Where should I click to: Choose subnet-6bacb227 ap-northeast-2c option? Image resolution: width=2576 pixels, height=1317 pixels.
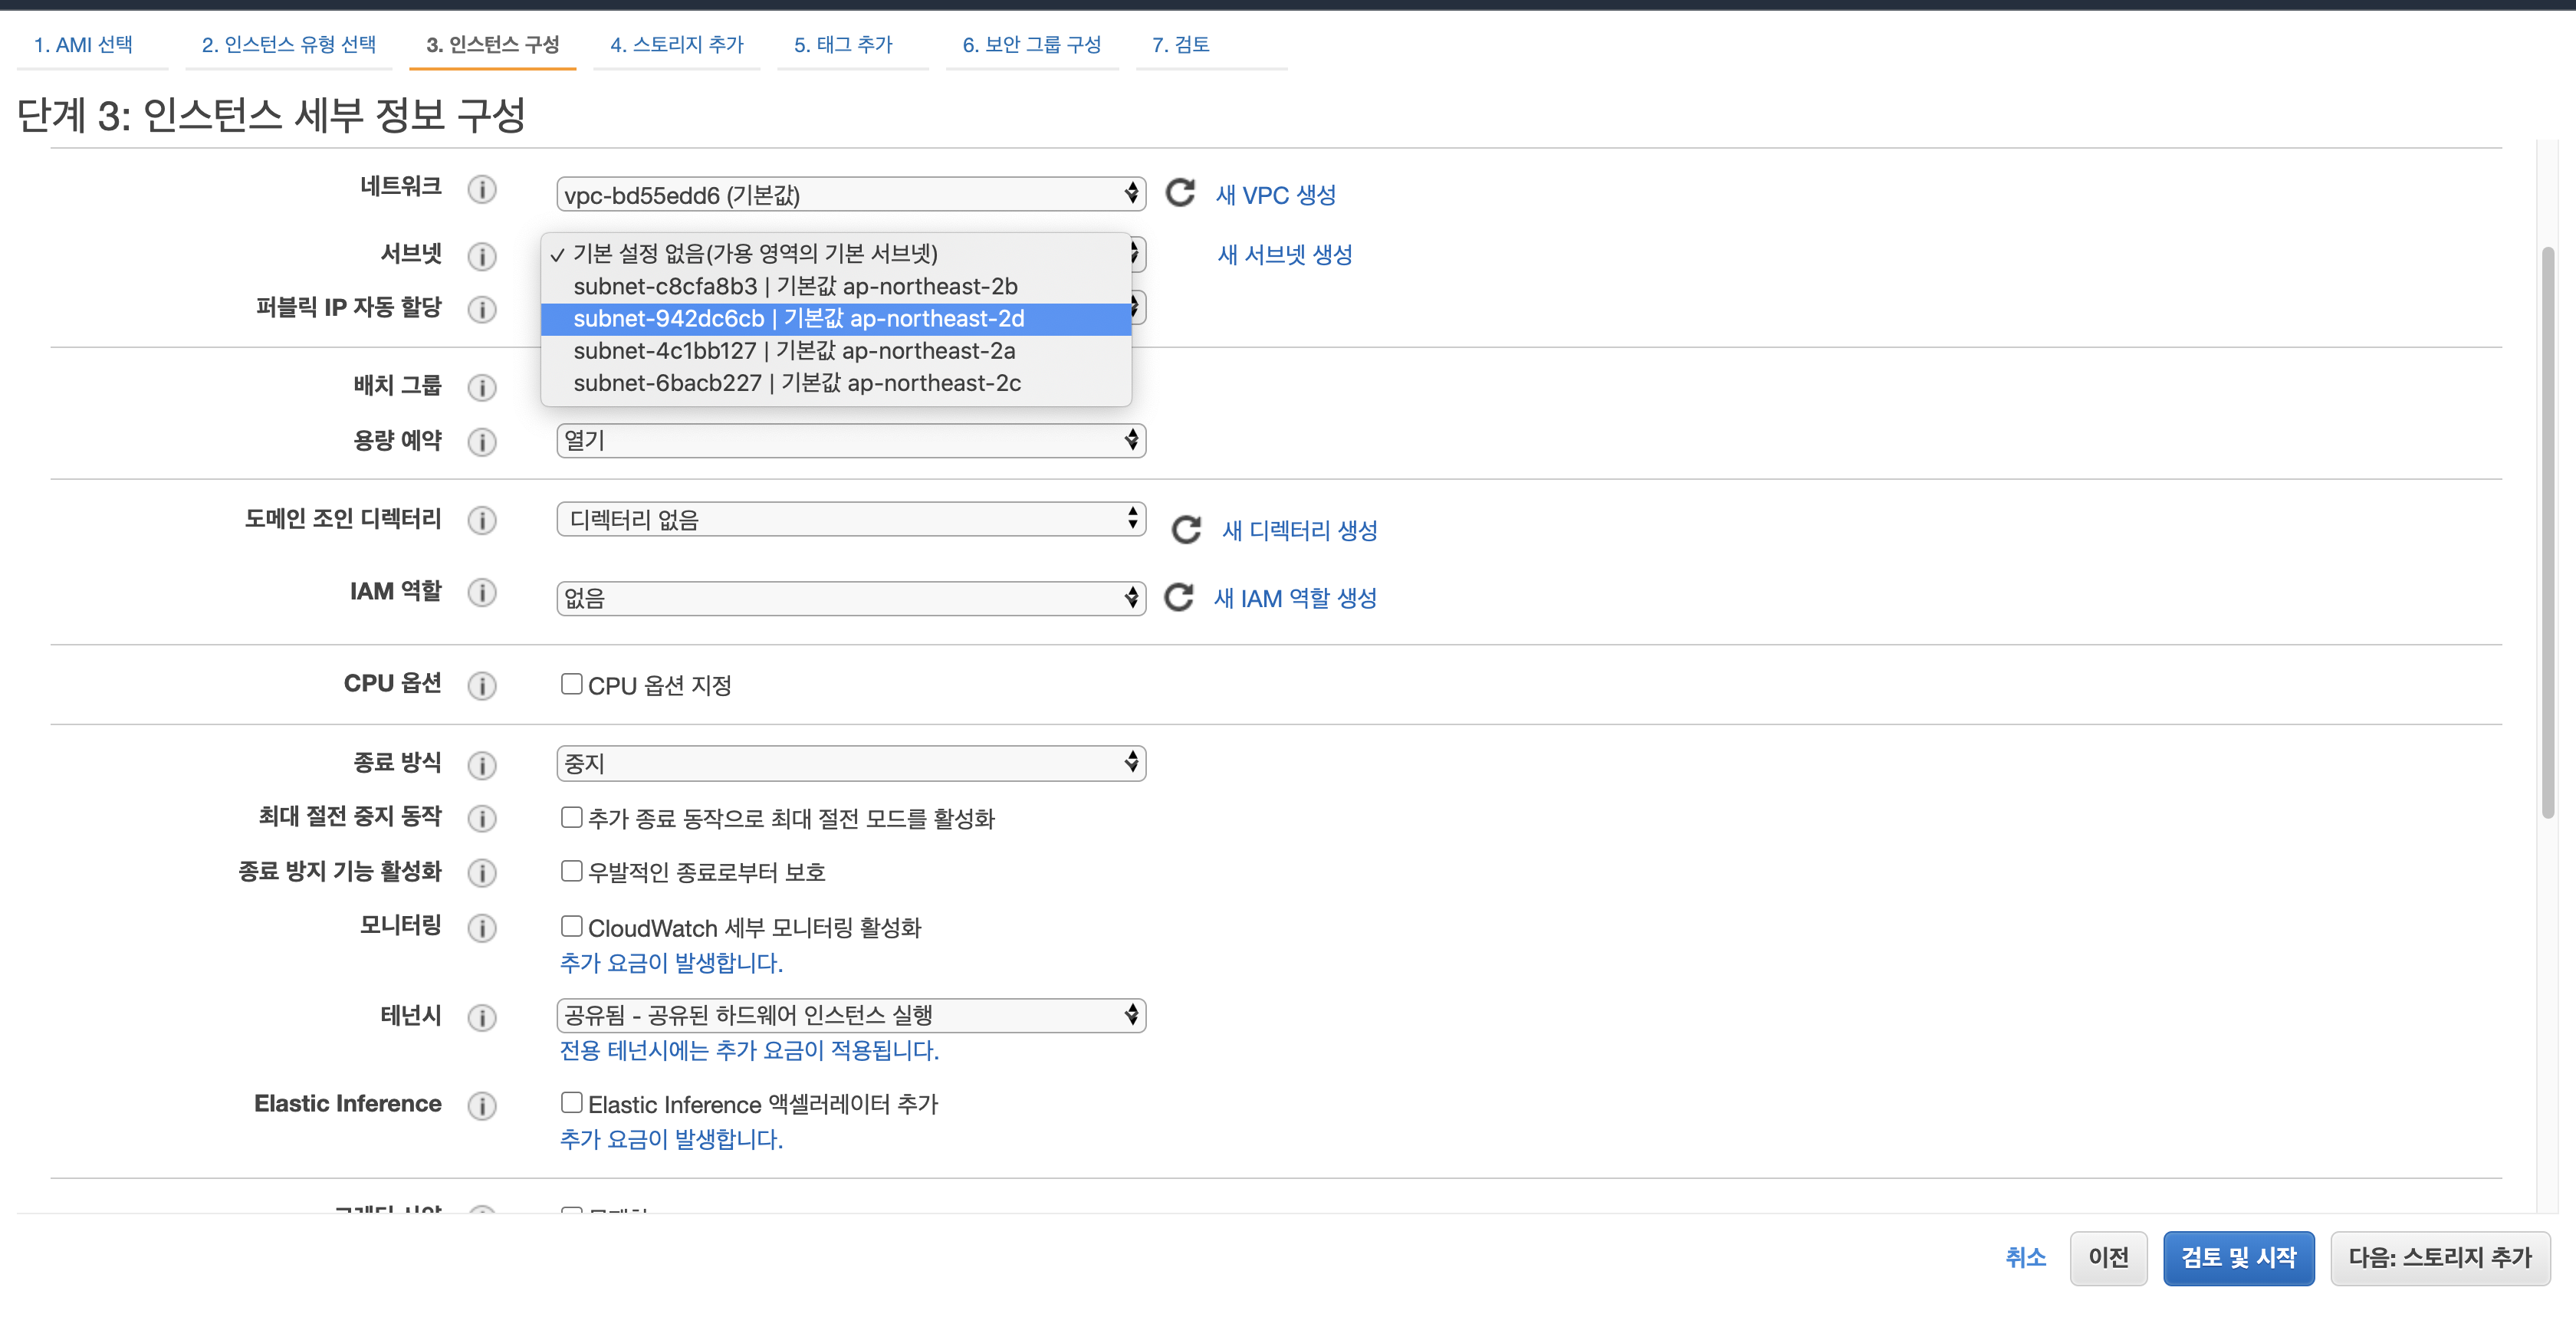[x=797, y=383]
